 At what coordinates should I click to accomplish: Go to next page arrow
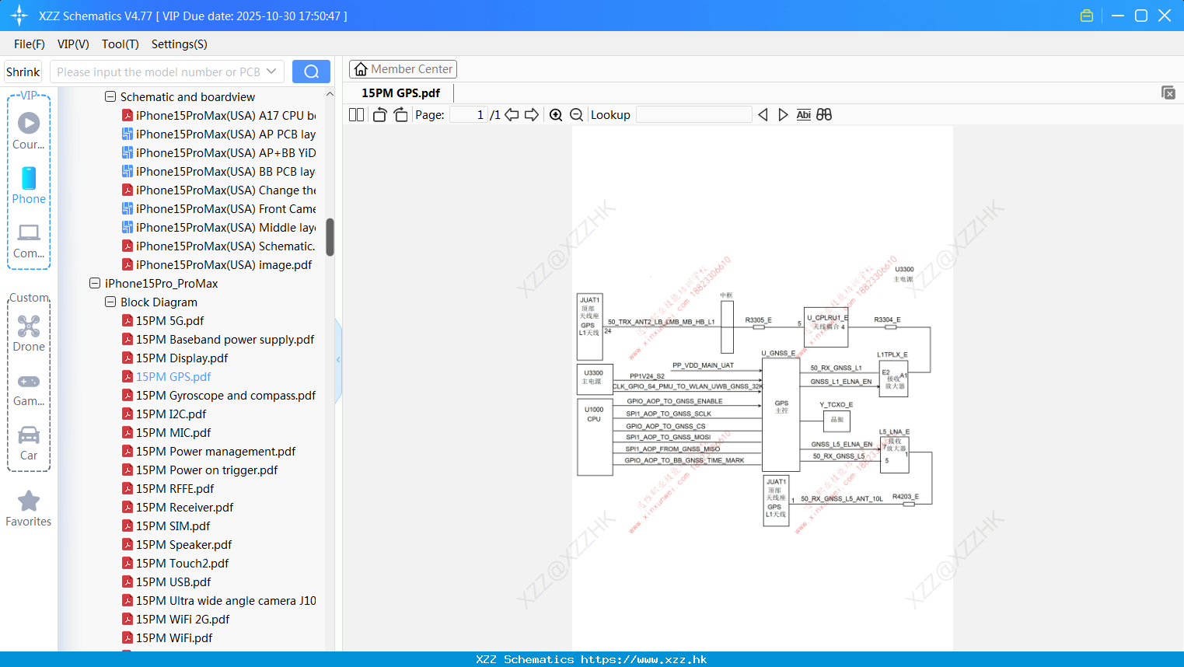point(532,114)
